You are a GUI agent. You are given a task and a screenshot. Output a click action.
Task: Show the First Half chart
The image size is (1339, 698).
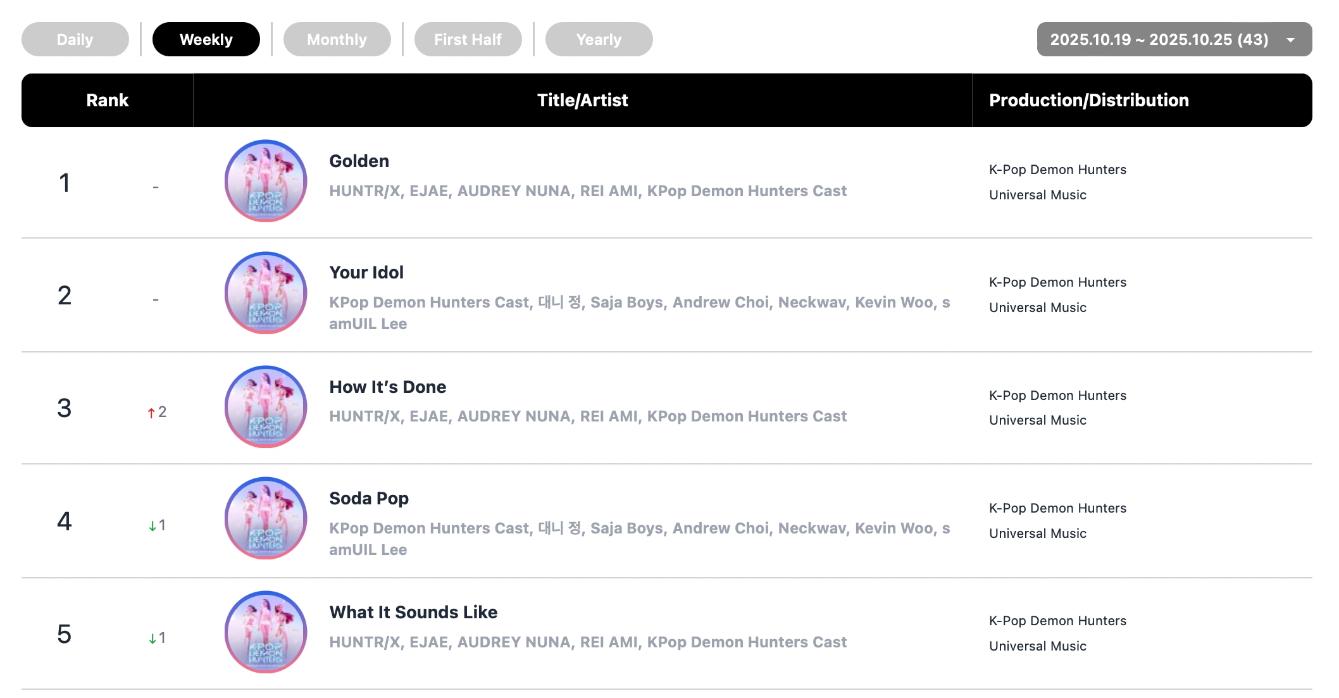(468, 39)
